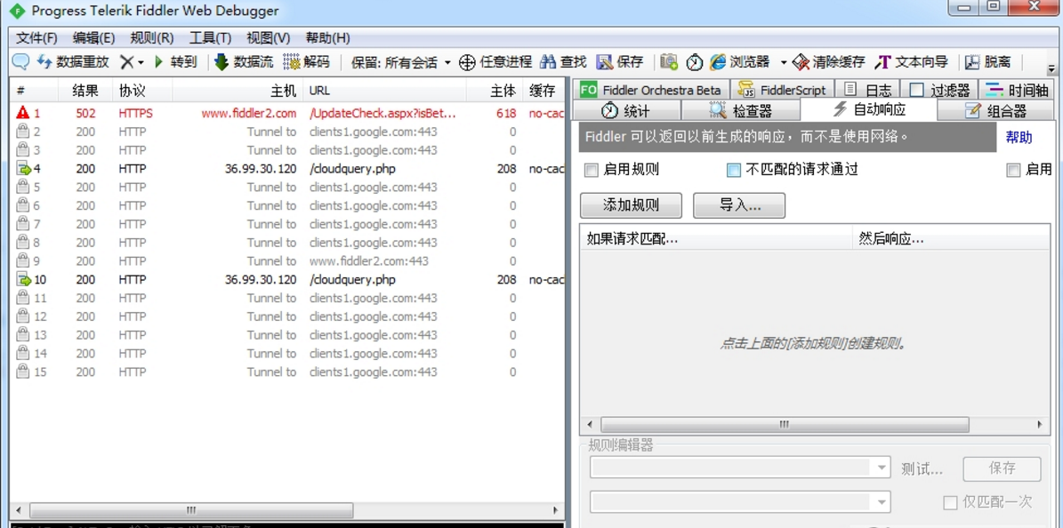
Task: Check the 仅匹配一次 checkbox
Action: coord(950,502)
